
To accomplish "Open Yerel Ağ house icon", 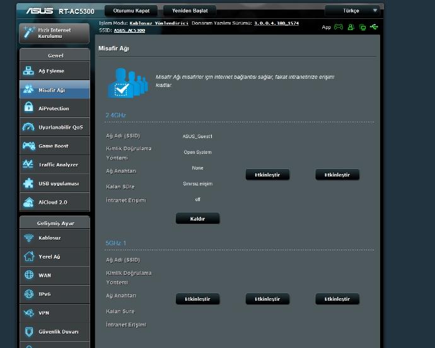I will click(29, 256).
